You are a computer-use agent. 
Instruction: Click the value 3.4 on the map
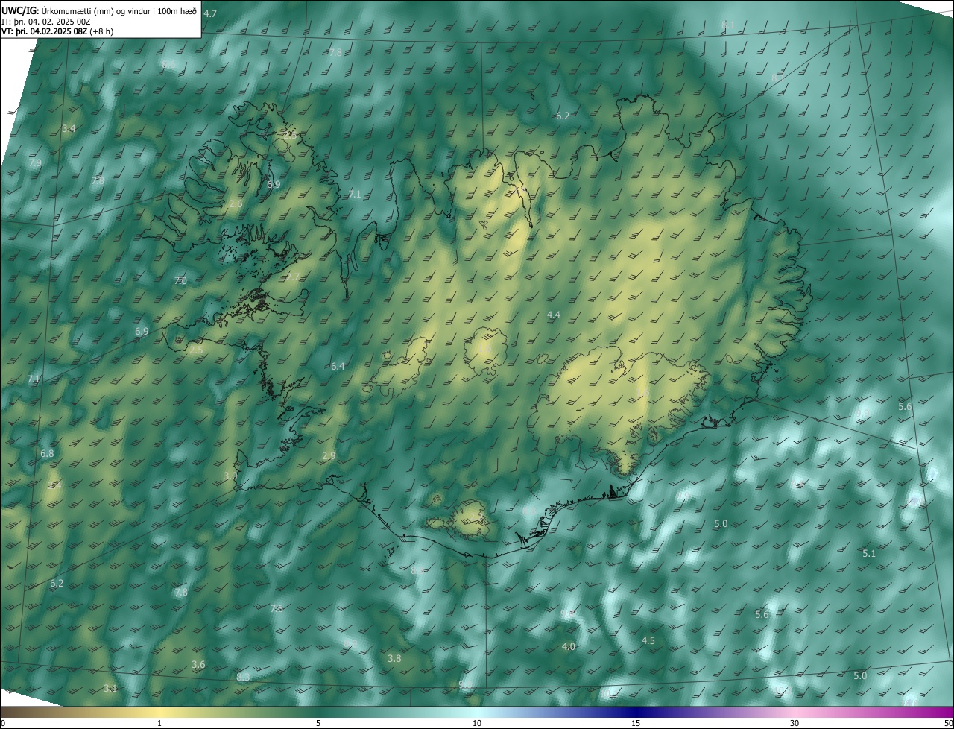tap(69, 129)
